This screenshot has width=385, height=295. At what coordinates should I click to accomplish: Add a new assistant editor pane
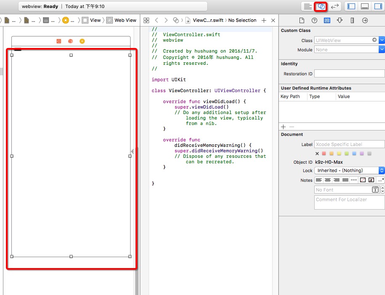tap(264, 20)
